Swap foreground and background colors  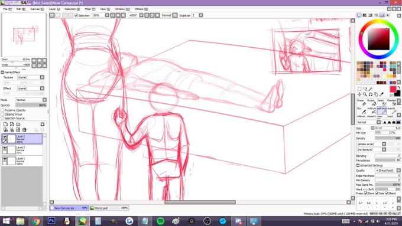(398, 87)
